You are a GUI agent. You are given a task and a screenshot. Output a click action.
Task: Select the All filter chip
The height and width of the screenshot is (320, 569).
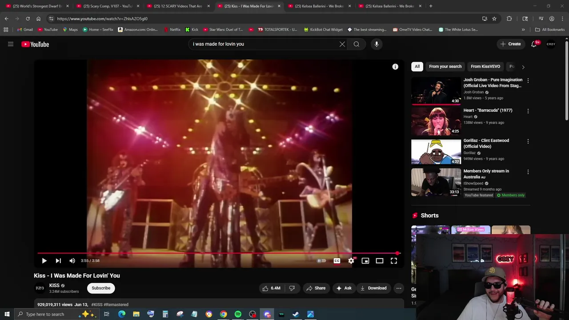[417, 67]
